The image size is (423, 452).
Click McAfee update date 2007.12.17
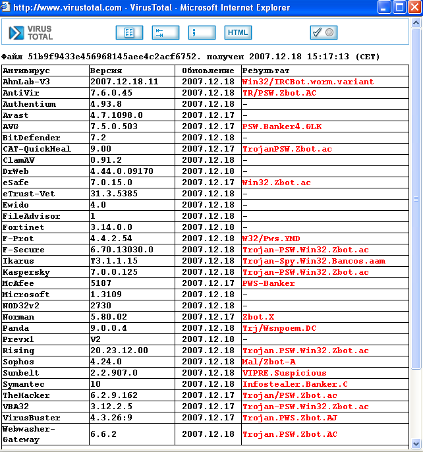click(x=208, y=283)
